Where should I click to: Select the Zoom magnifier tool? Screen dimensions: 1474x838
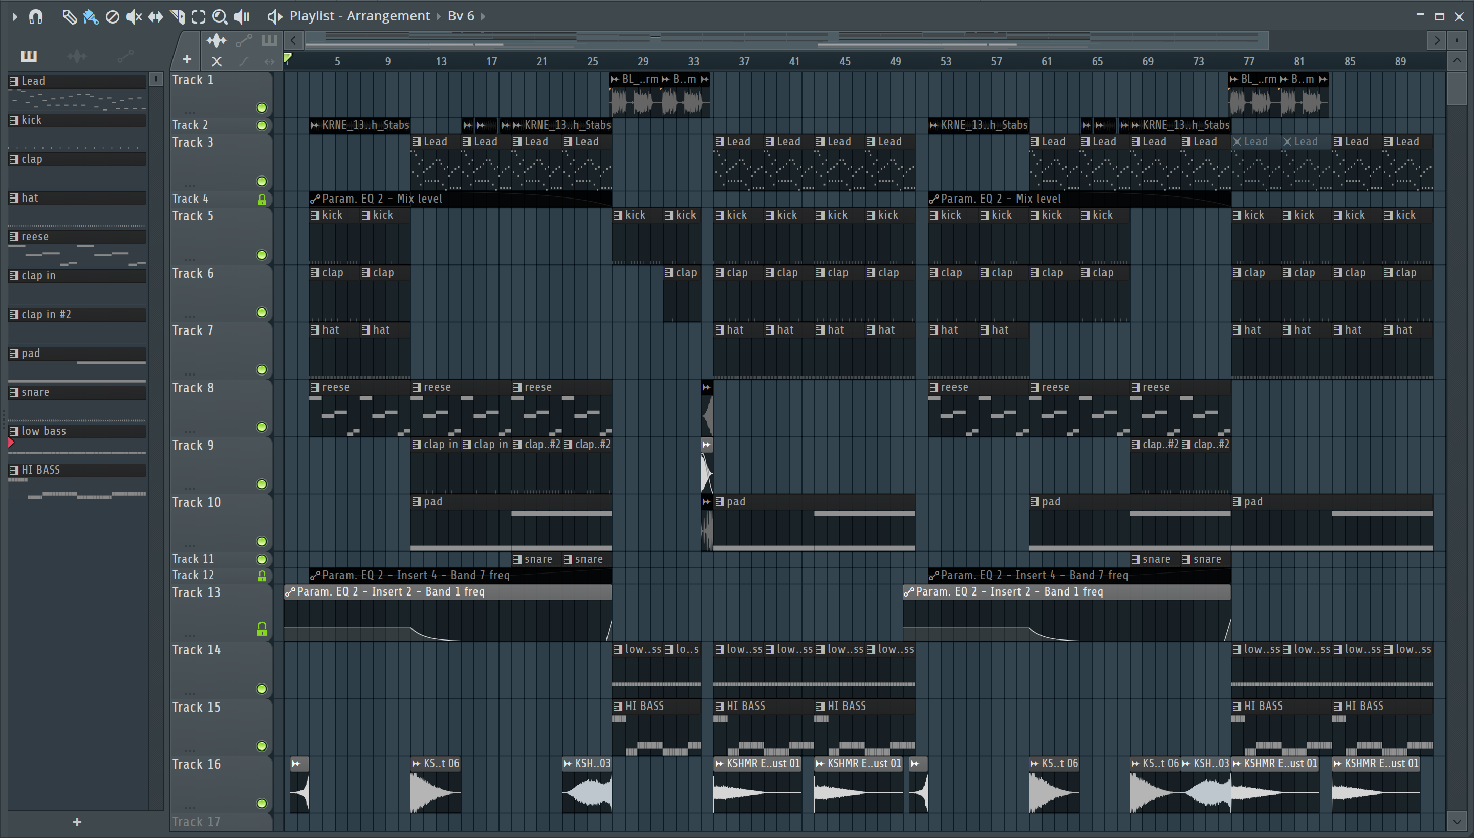click(x=220, y=17)
